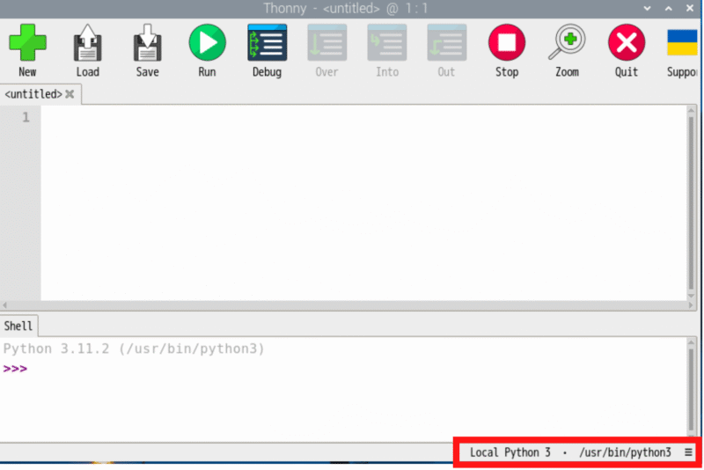704x470 pixels.
Task: Stop the running program
Action: point(507,50)
